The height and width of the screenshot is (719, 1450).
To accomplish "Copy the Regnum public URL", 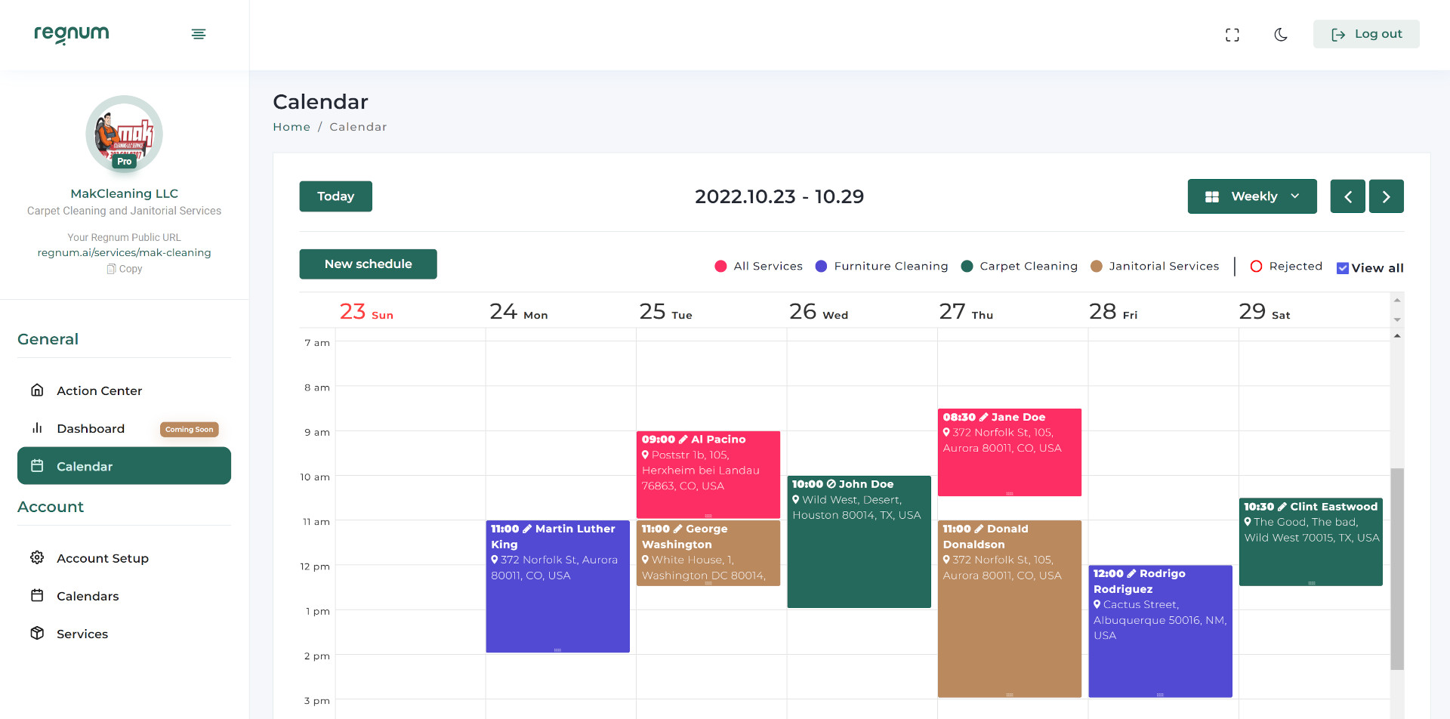I will coord(125,269).
